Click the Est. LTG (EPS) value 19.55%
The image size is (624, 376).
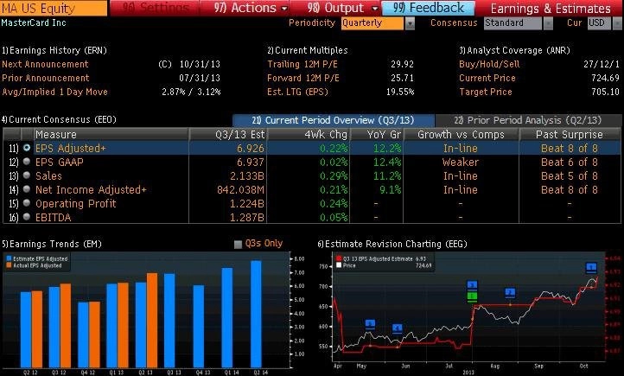coord(400,92)
